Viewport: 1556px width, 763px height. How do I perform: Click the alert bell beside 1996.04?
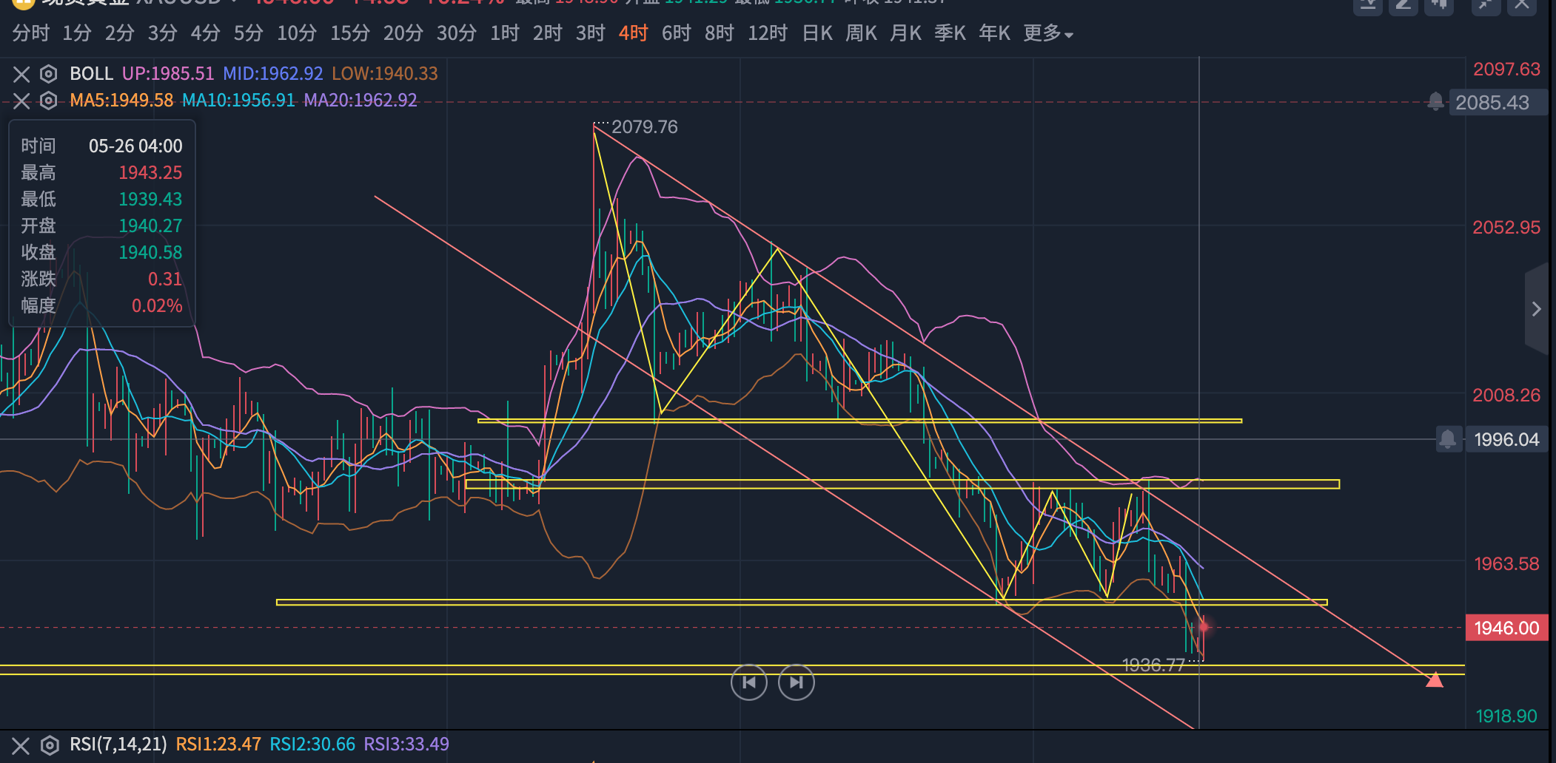coord(1448,439)
